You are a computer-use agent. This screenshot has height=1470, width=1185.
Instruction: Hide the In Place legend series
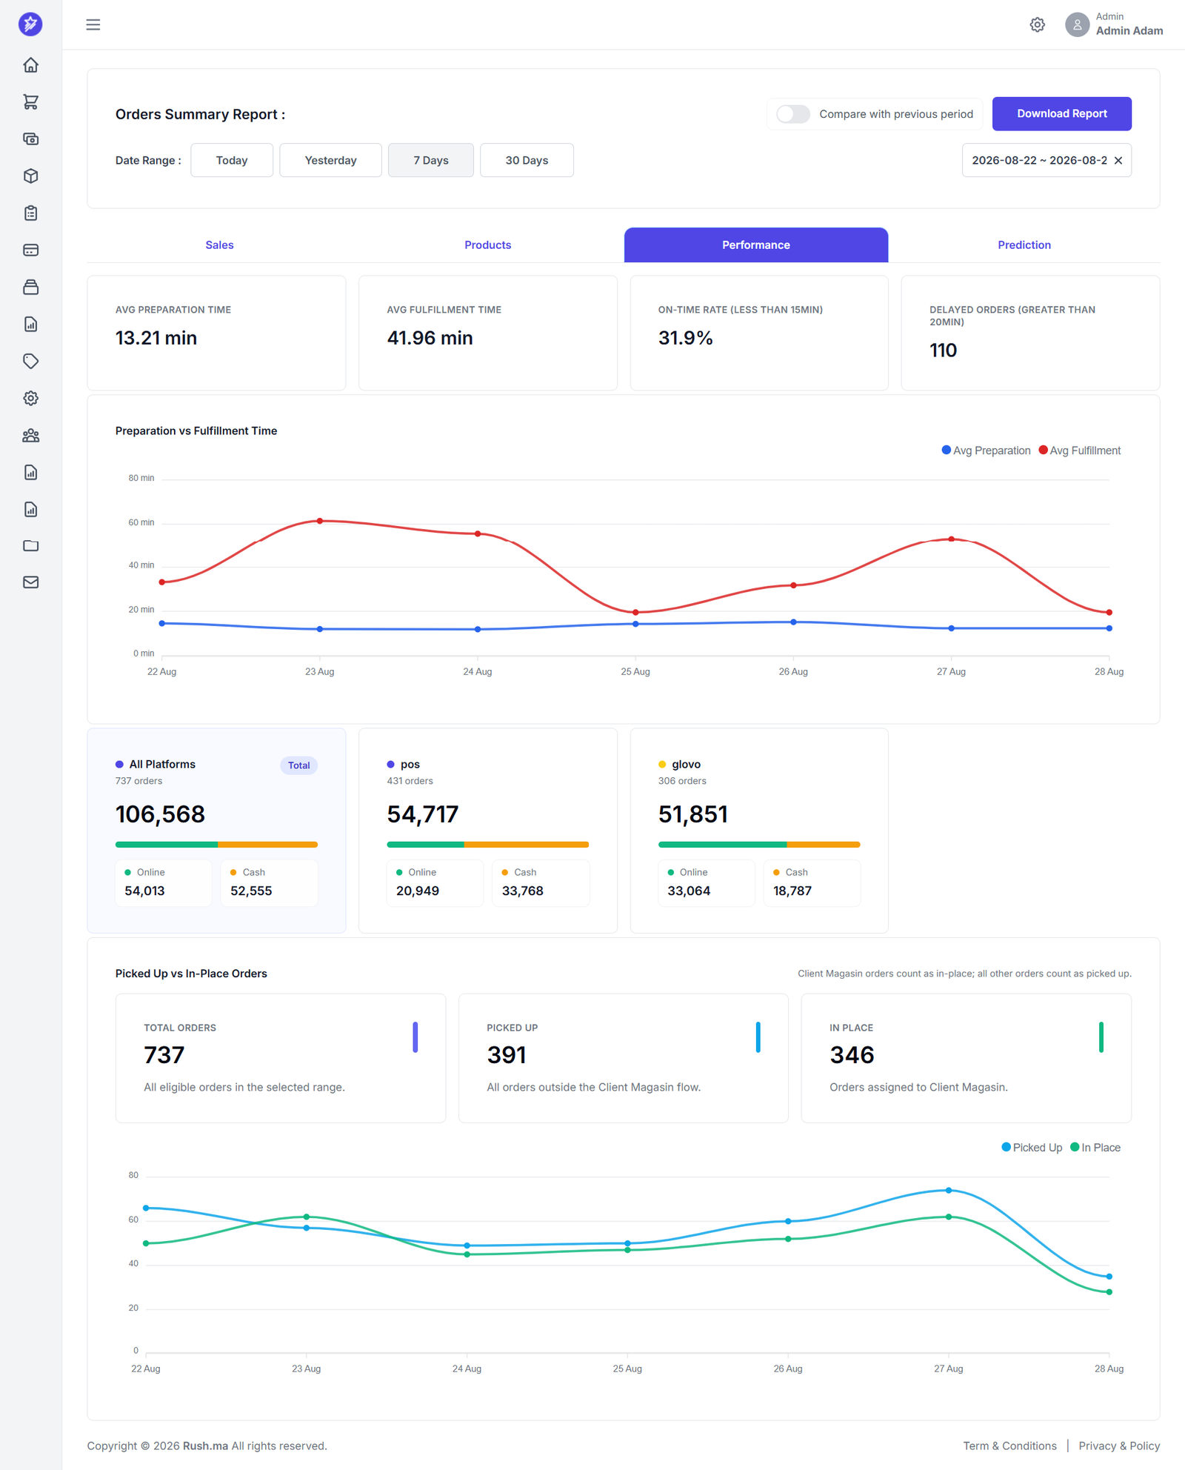pos(1095,1148)
